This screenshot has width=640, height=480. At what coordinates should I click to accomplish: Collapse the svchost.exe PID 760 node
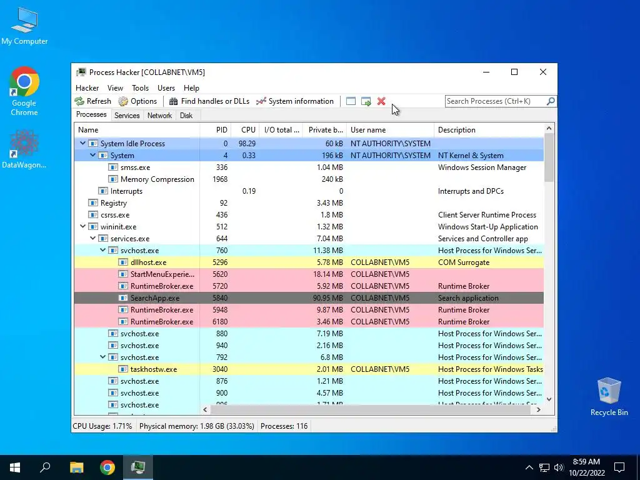[103, 250]
